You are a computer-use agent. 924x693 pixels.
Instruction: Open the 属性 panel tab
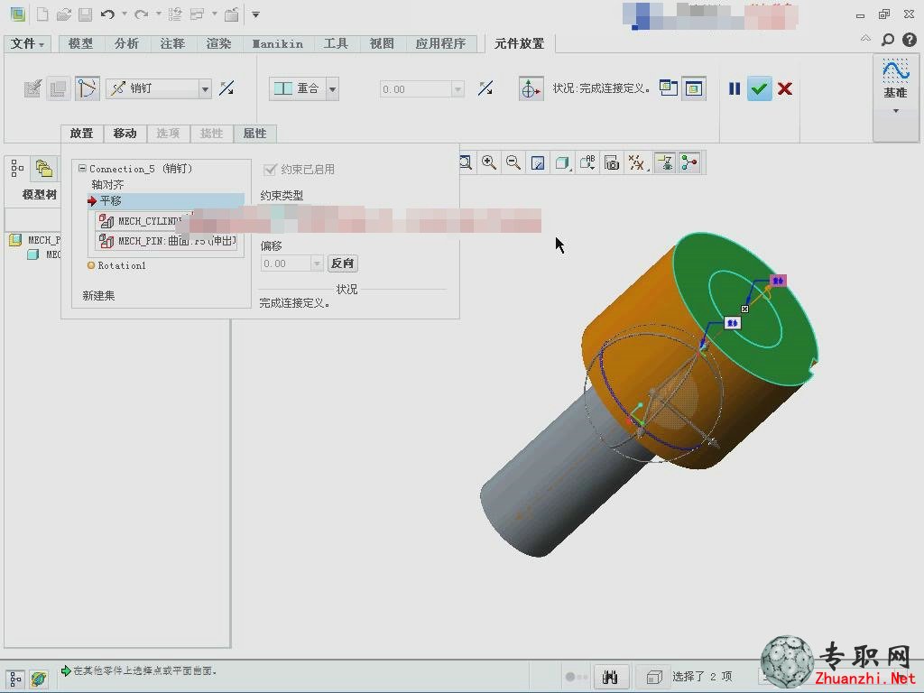coord(255,134)
